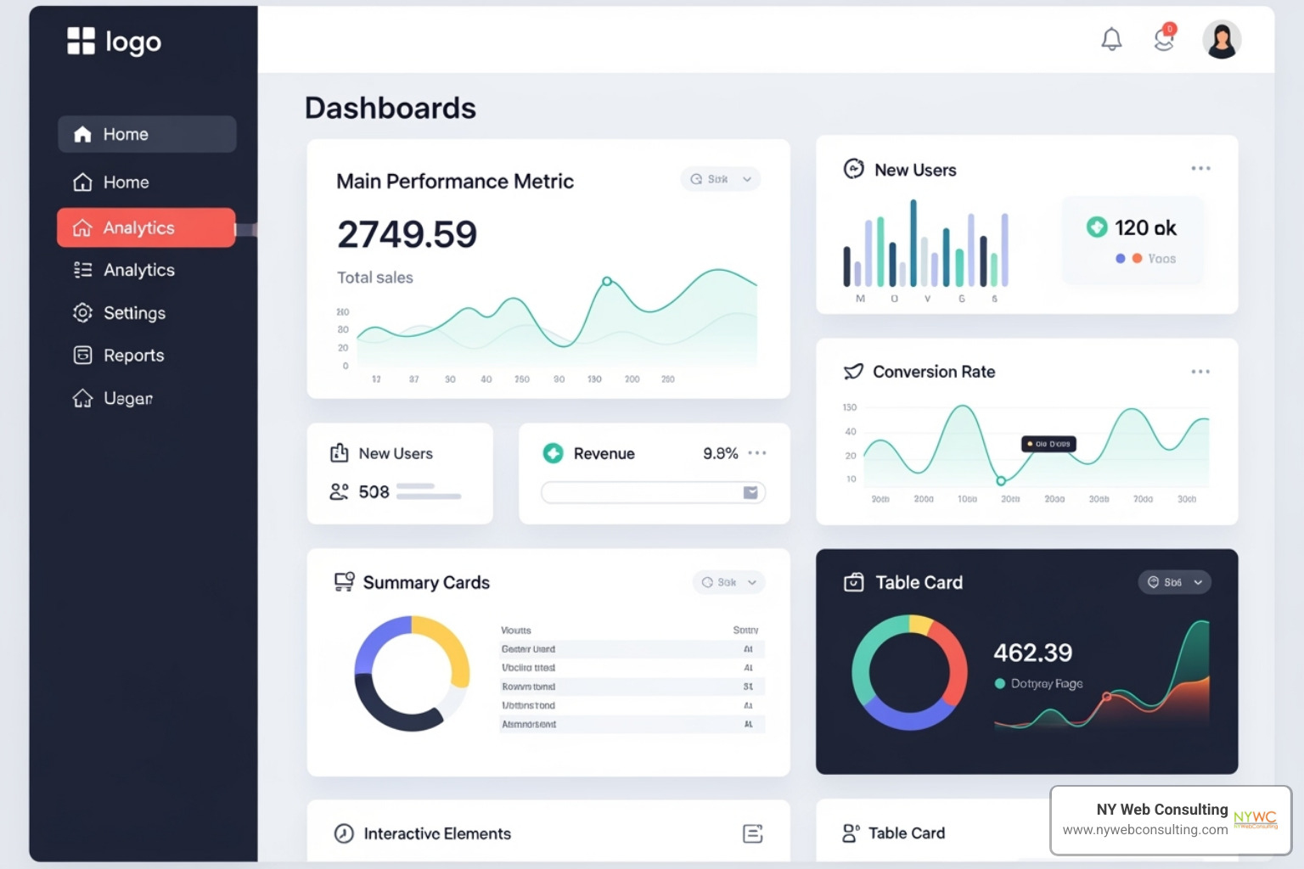Viewport: 1304px width, 869px height.
Task: Click the logo grid icon in sidebar
Action: click(81, 40)
